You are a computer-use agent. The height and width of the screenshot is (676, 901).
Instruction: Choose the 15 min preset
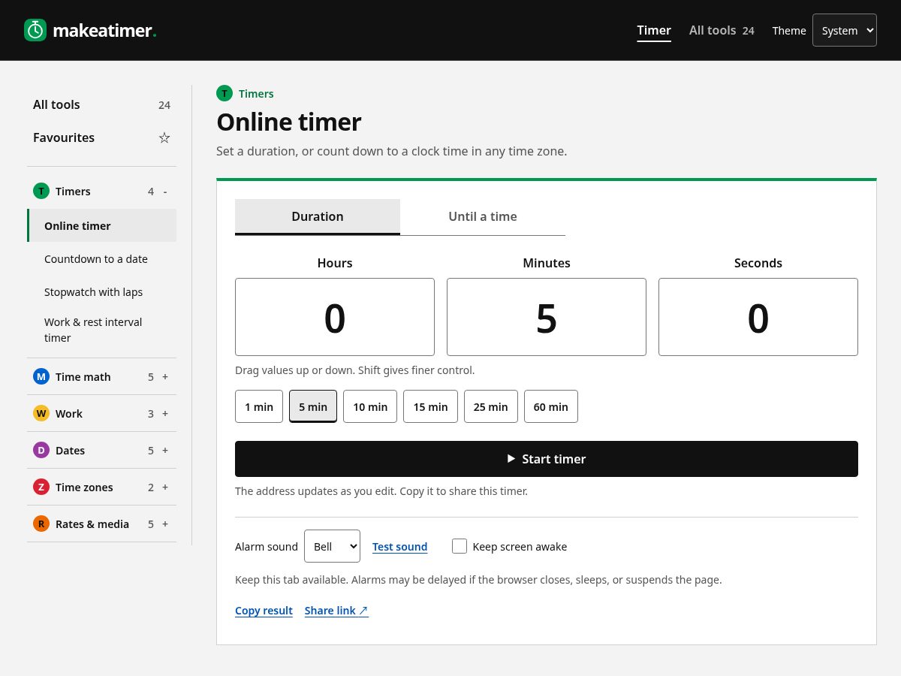430,406
